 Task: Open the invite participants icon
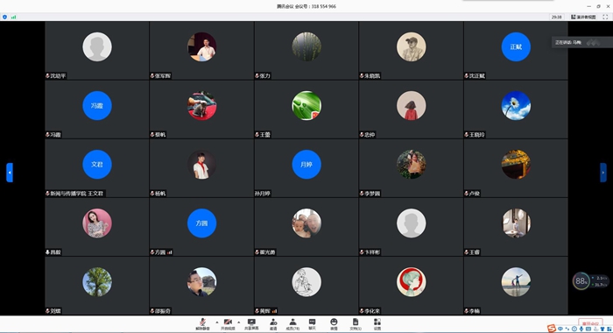(273, 324)
